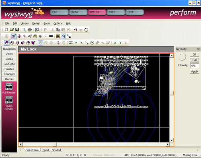
Task: Click the grid snap icon
Action: pyautogui.click(x=71, y=43)
